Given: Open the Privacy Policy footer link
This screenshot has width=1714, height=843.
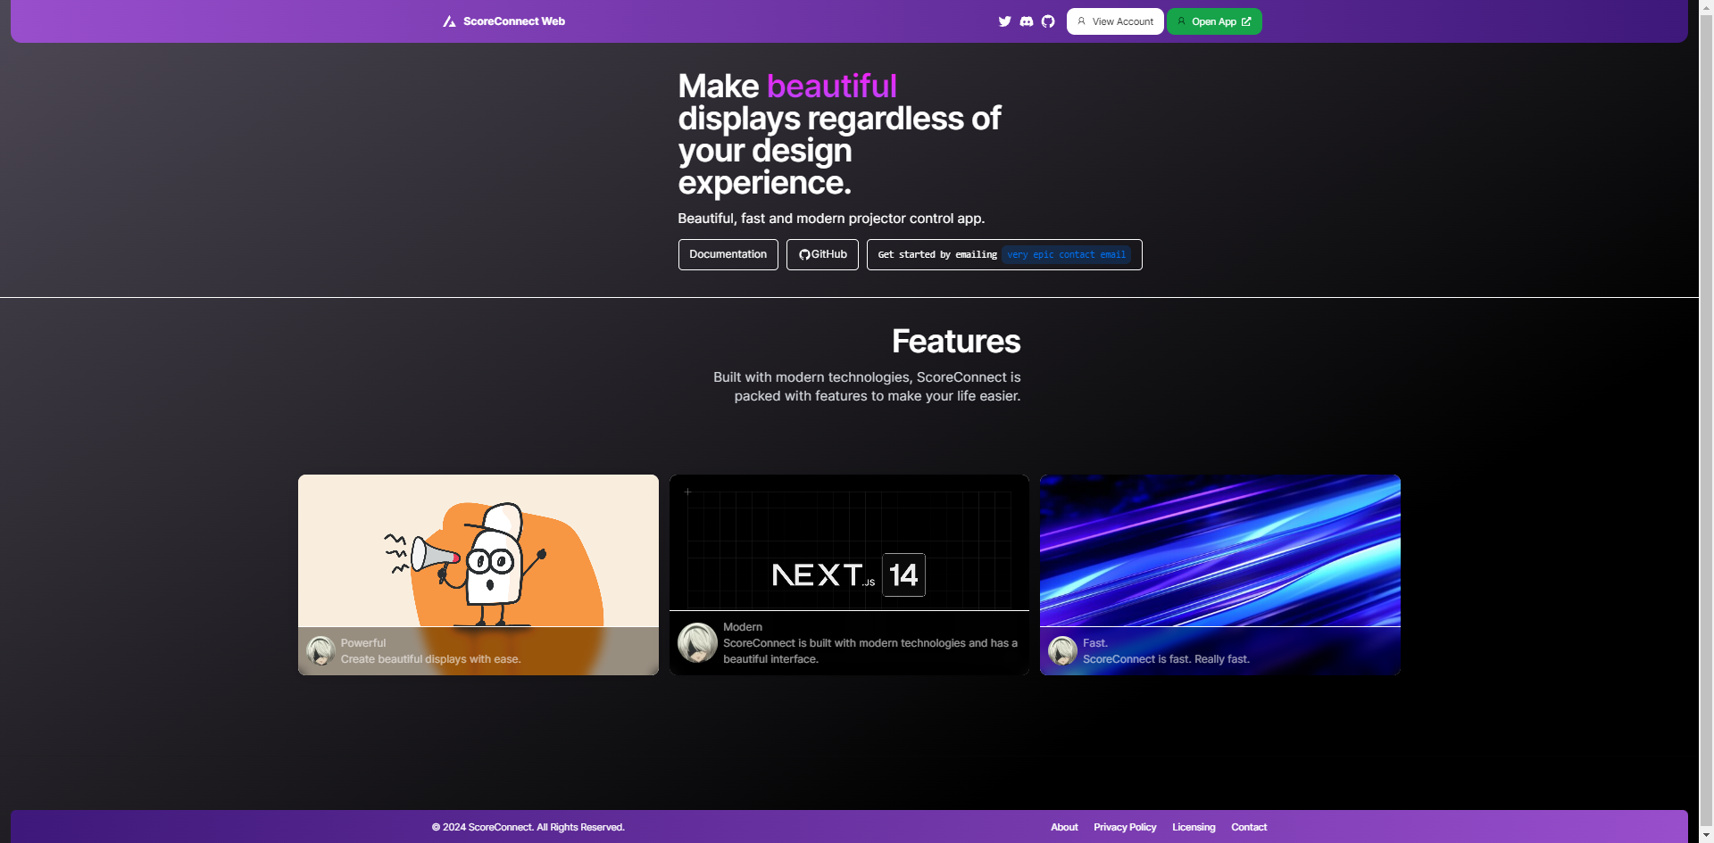Looking at the screenshot, I should coord(1125,827).
